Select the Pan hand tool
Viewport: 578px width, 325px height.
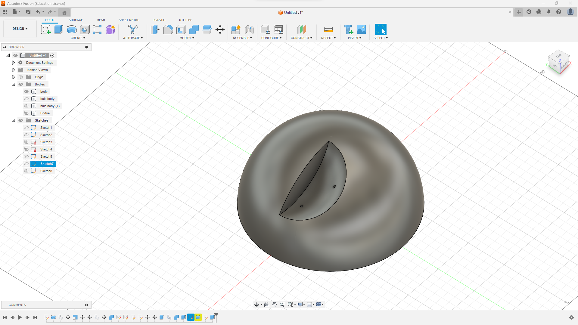point(275,305)
